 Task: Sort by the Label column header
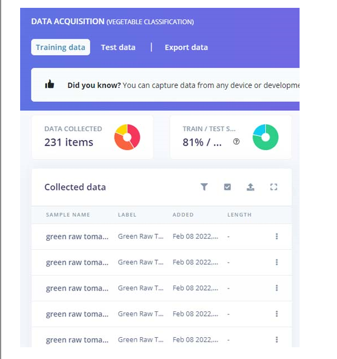127,215
